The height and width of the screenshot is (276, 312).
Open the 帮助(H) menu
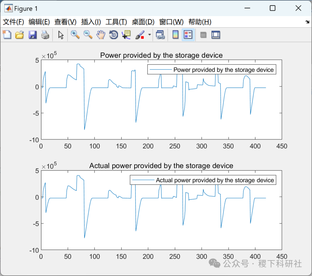200,22
